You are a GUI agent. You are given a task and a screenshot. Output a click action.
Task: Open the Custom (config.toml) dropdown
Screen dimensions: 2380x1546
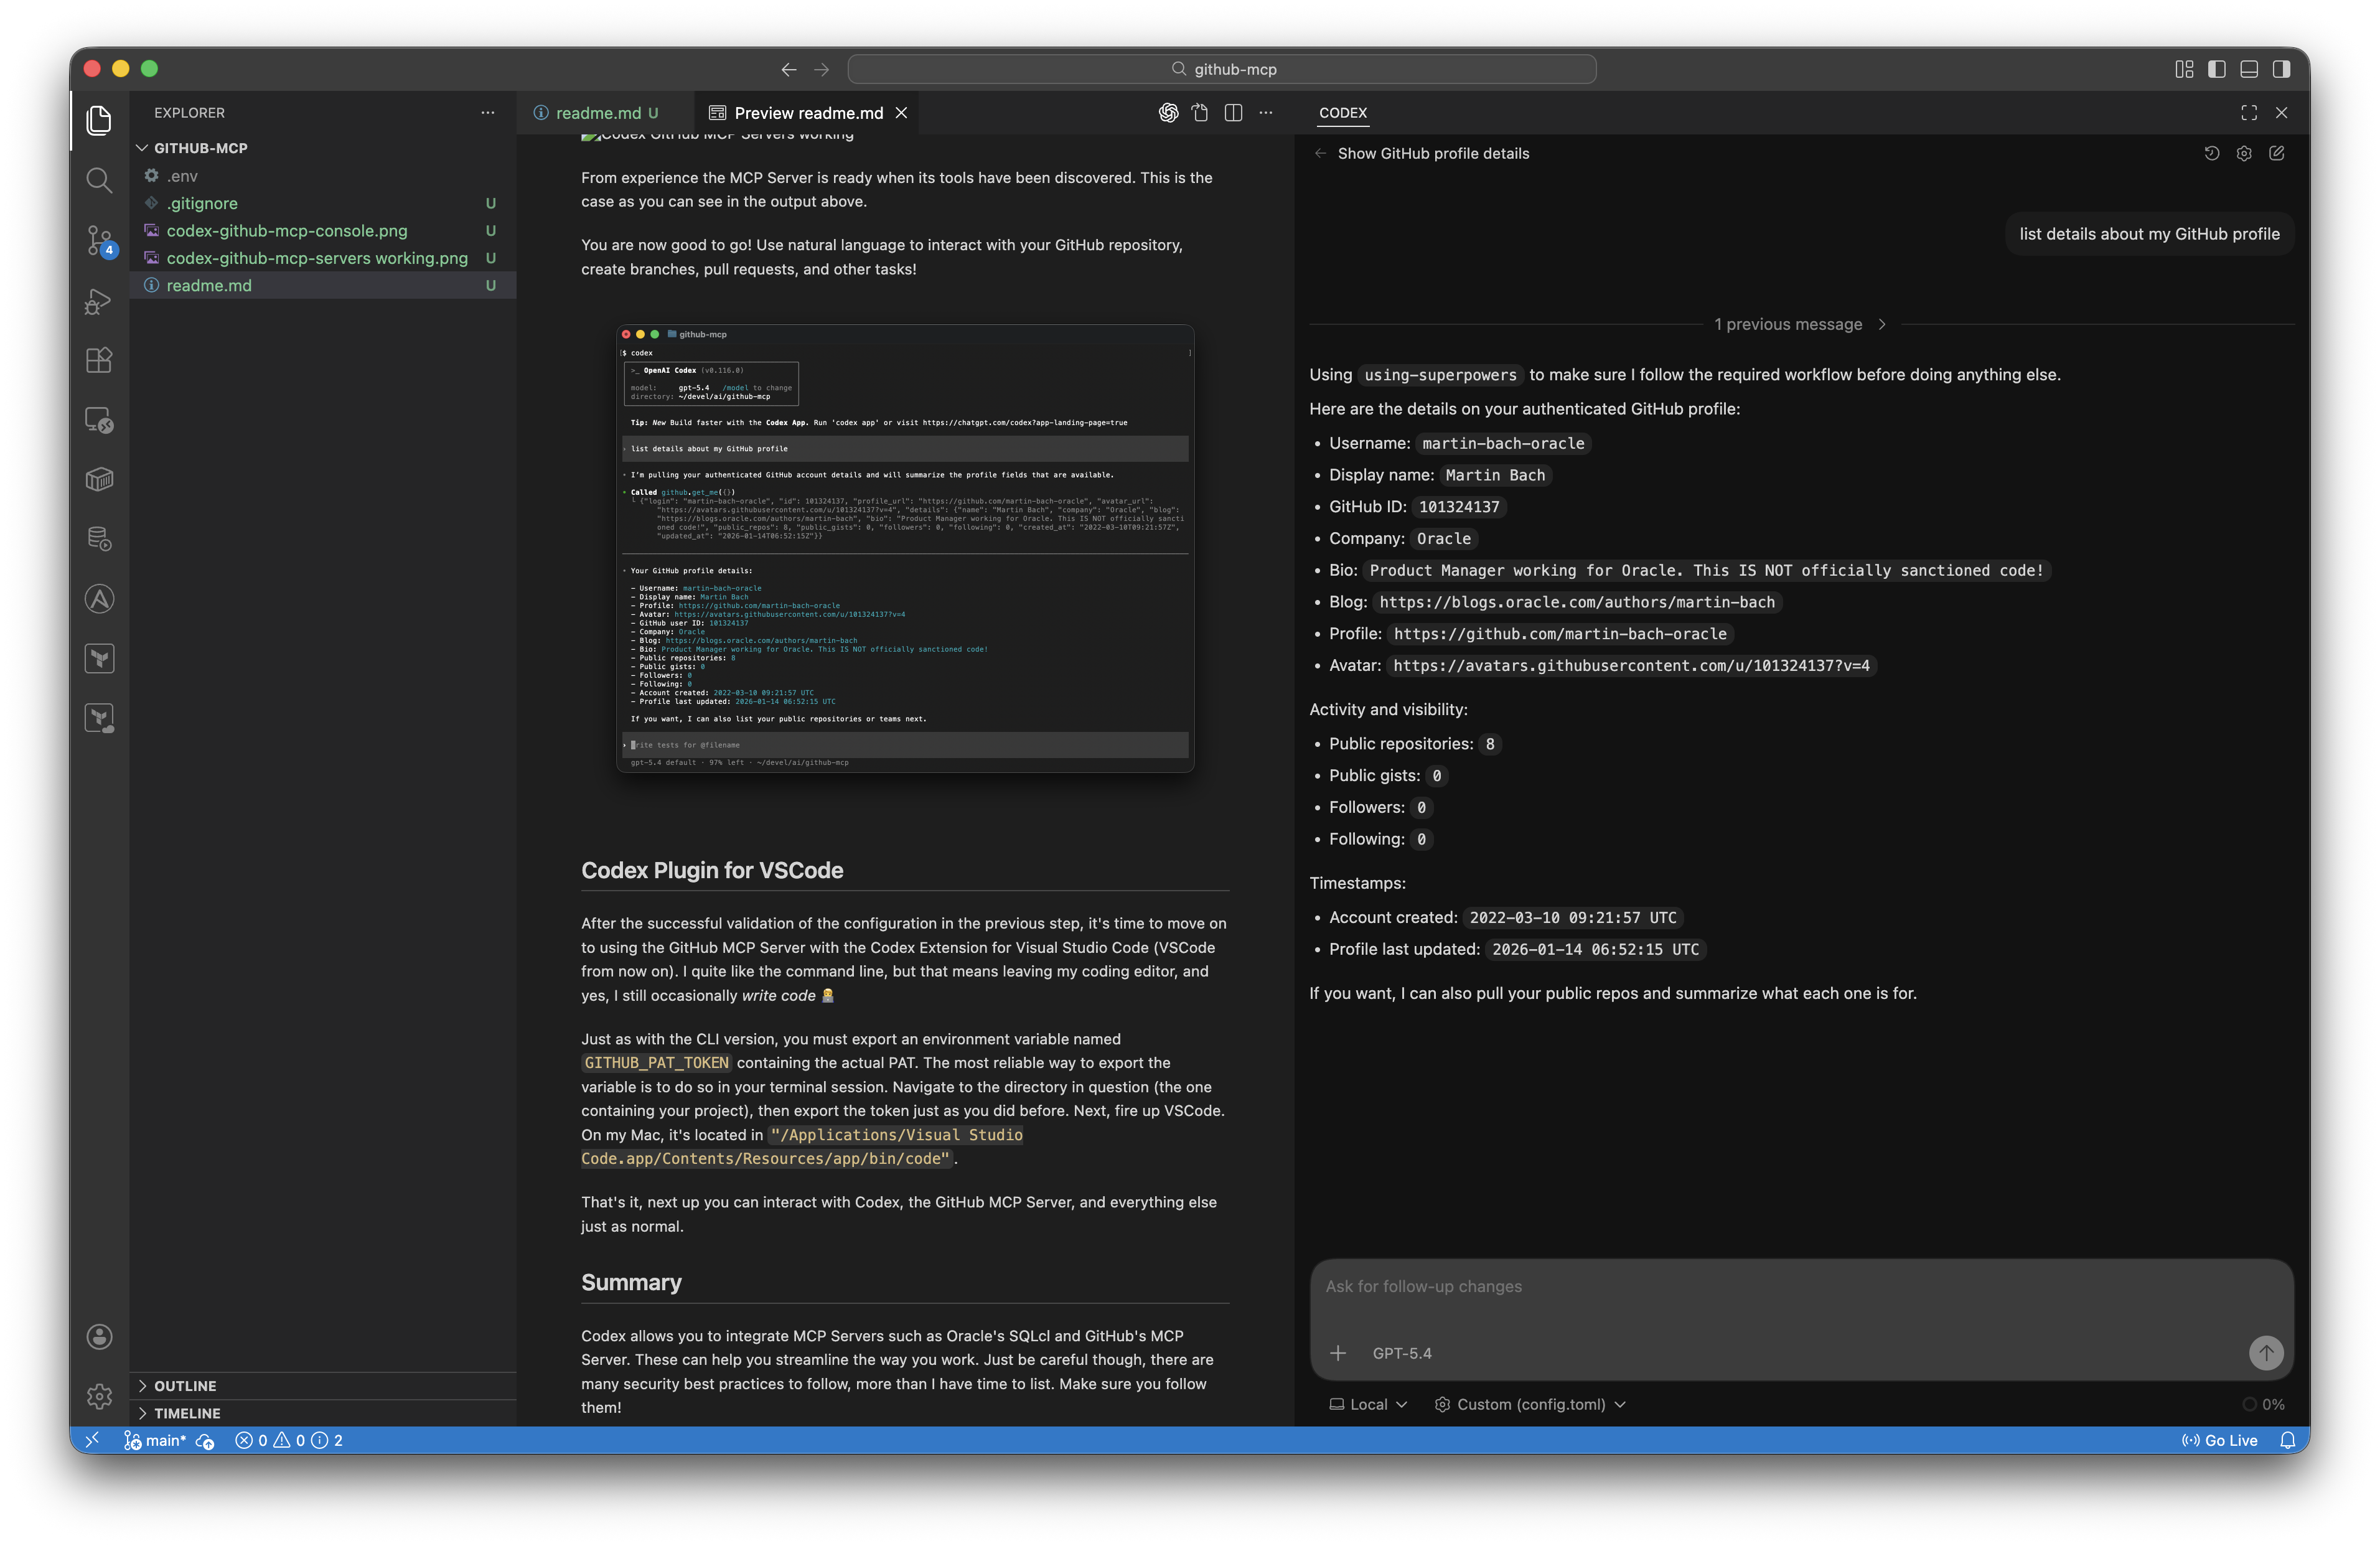(1530, 1404)
